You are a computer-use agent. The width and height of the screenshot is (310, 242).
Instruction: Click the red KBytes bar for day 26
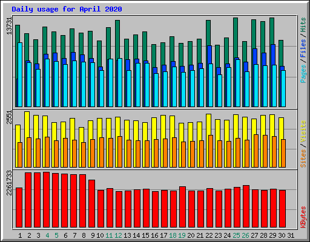246,206
